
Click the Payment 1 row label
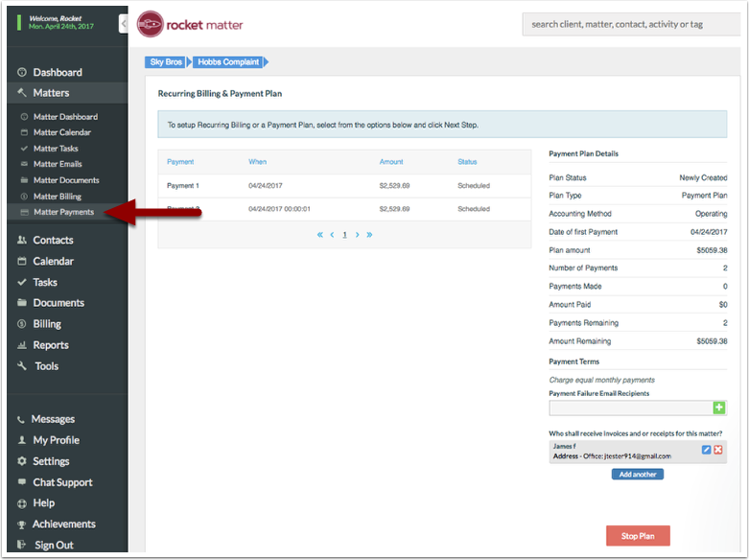point(183,185)
